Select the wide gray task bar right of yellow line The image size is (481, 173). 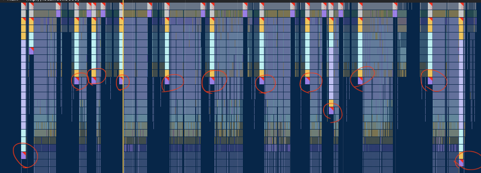point(135,6)
